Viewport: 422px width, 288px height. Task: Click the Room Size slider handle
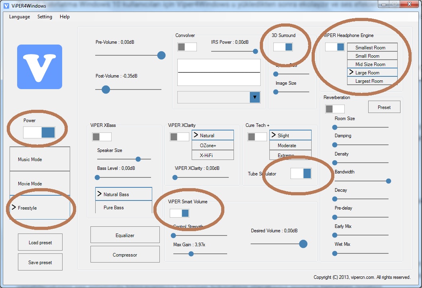coord(335,127)
